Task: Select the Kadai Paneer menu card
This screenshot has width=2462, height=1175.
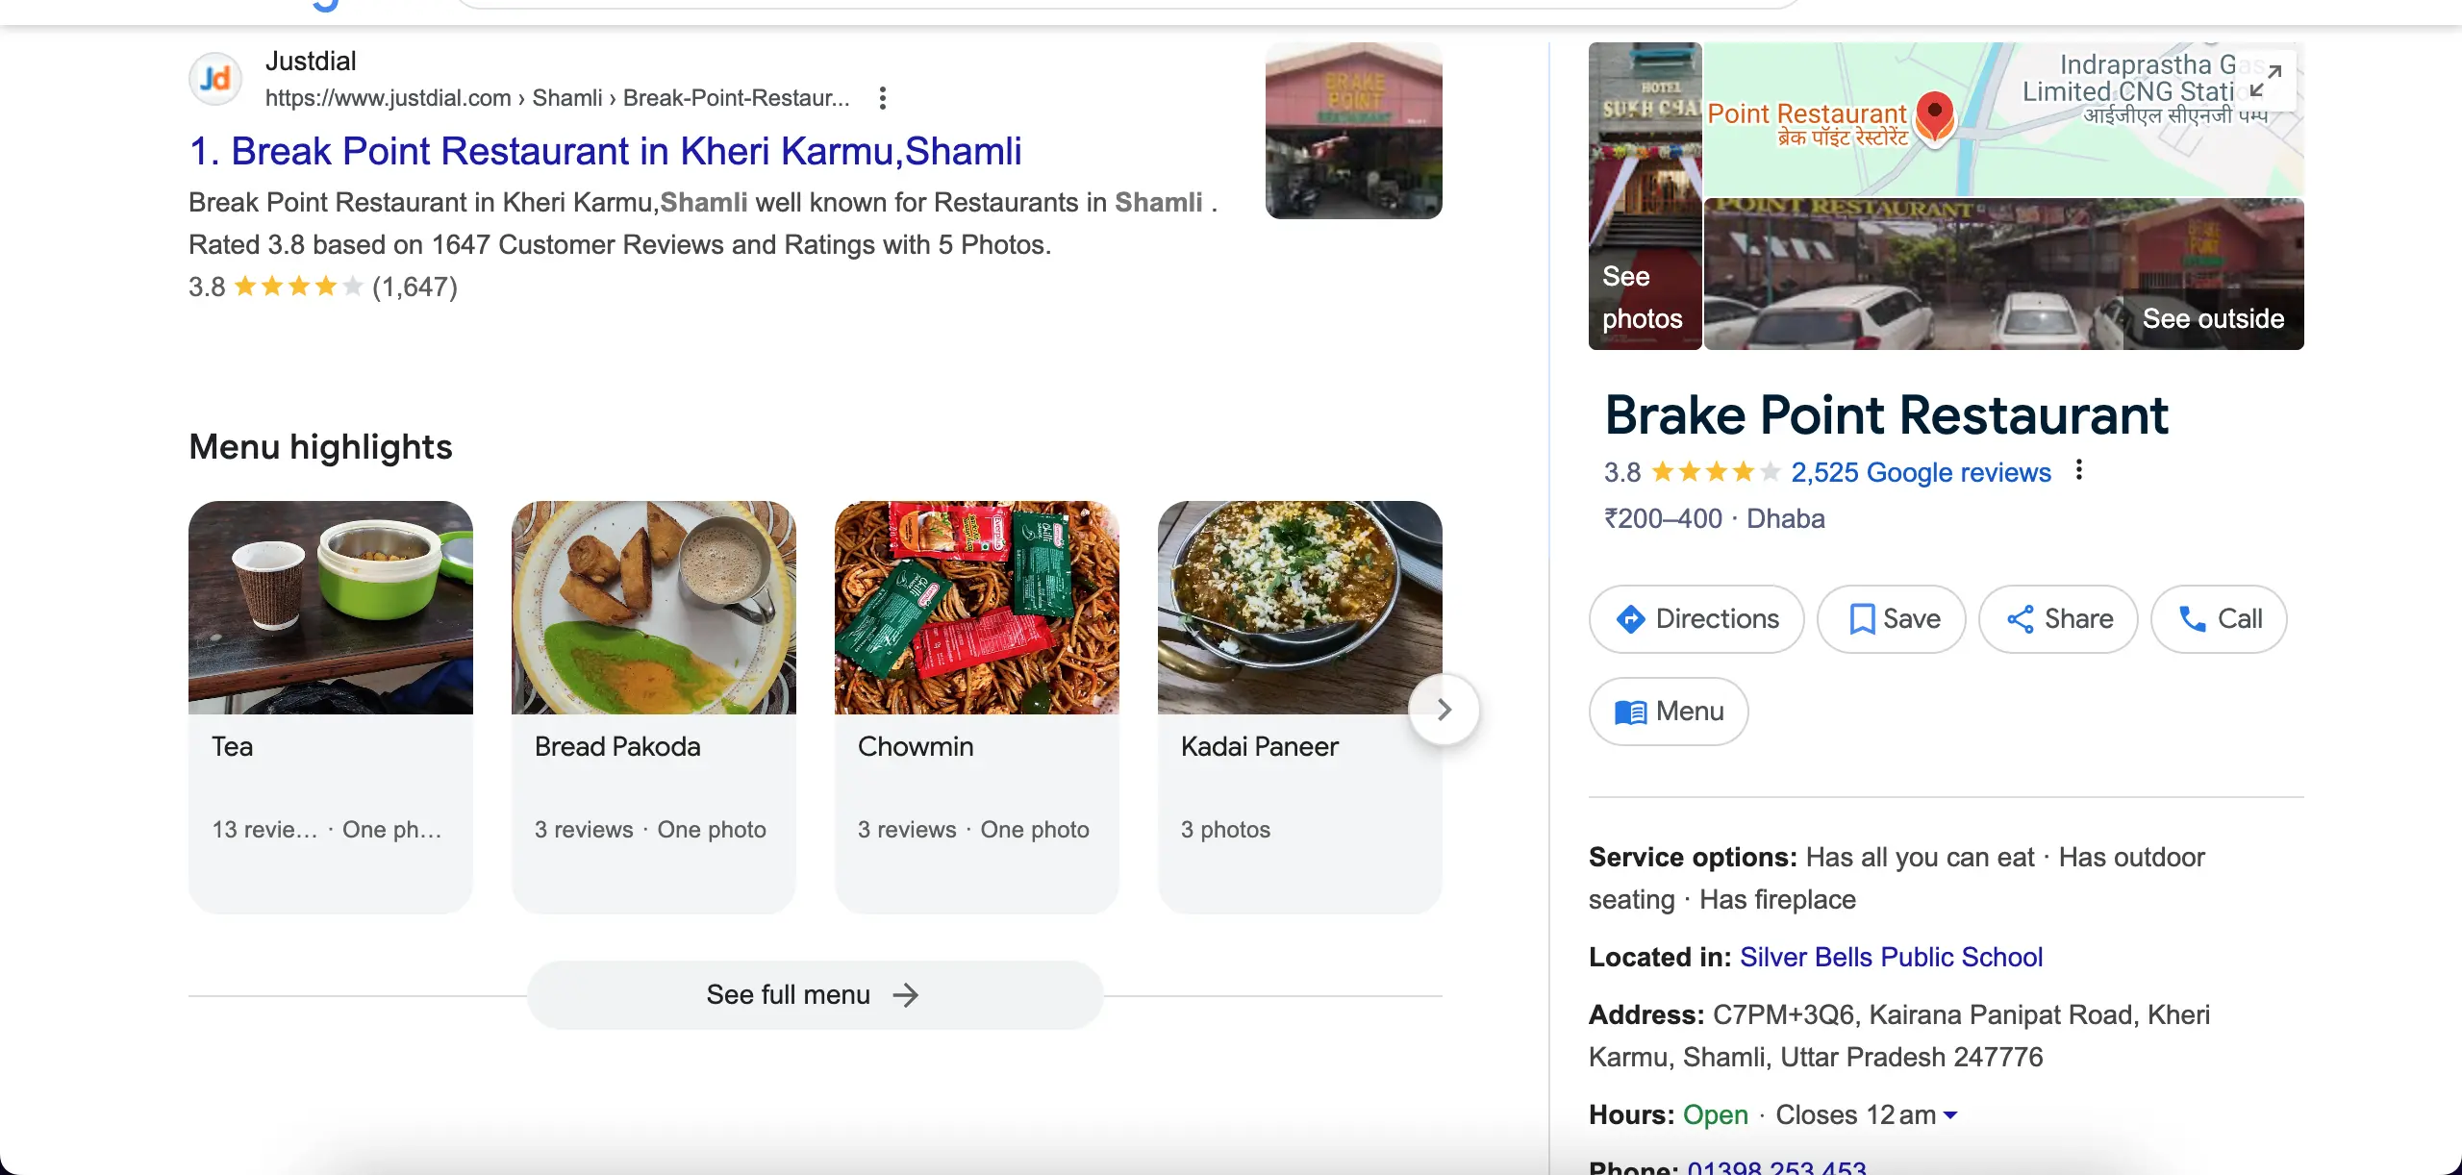Action: pyautogui.click(x=1300, y=707)
